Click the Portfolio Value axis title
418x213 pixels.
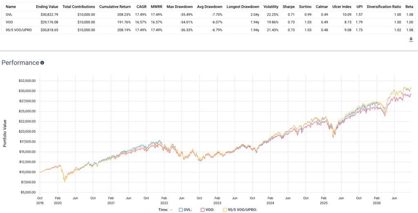click(4, 133)
